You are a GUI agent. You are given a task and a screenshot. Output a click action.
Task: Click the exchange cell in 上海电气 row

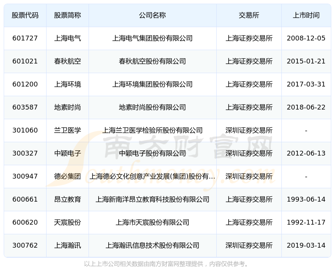click(249, 38)
